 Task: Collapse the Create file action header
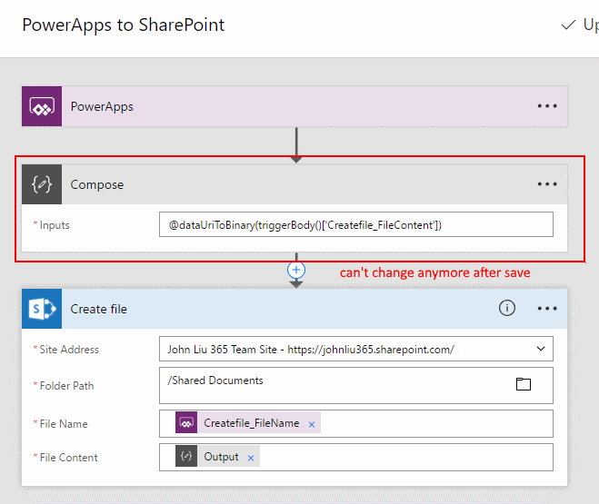pyautogui.click(x=273, y=309)
